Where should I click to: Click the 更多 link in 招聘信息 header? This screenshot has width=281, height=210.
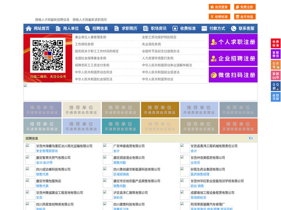(251, 138)
